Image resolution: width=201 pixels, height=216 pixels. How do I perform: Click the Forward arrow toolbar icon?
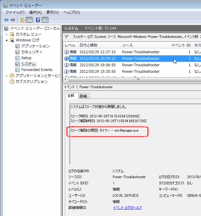pos(13,20)
